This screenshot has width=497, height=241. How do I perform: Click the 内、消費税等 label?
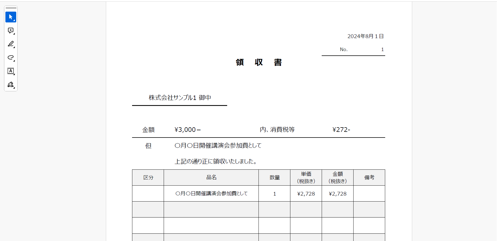click(277, 130)
